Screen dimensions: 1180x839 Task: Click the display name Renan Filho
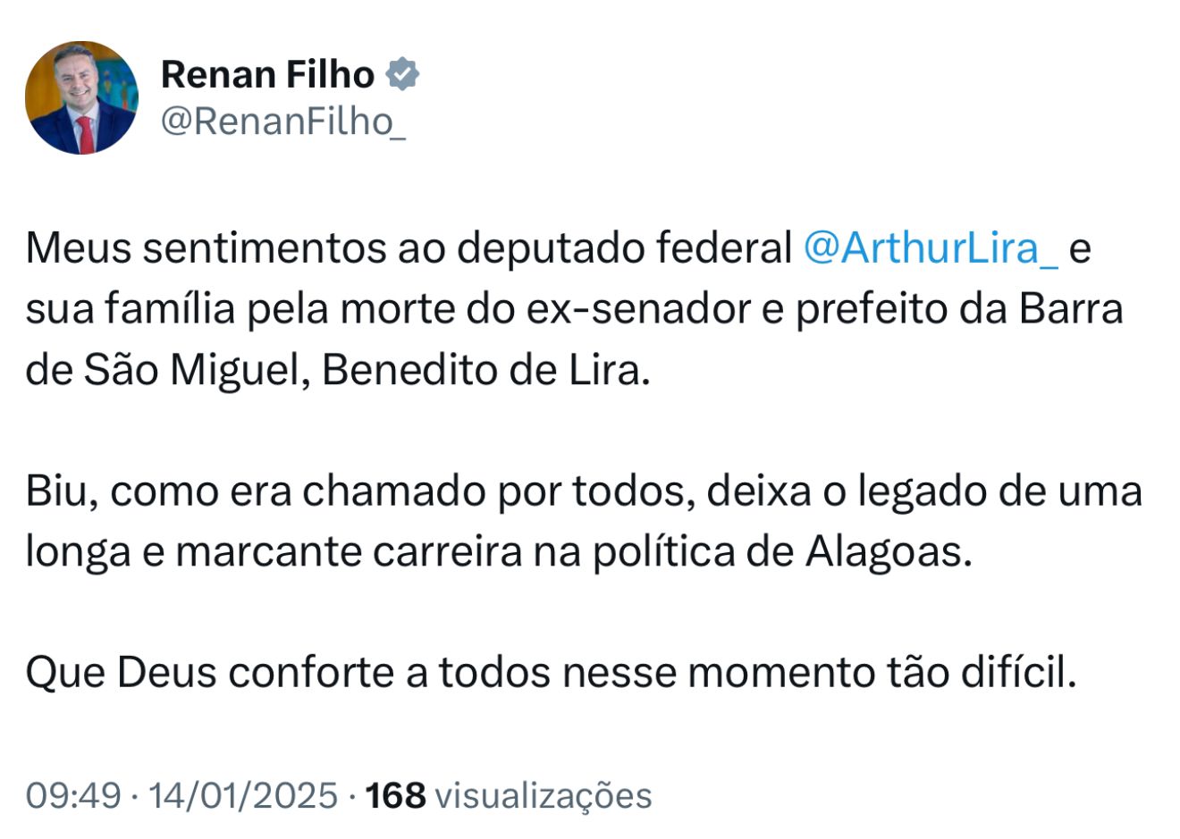click(267, 74)
